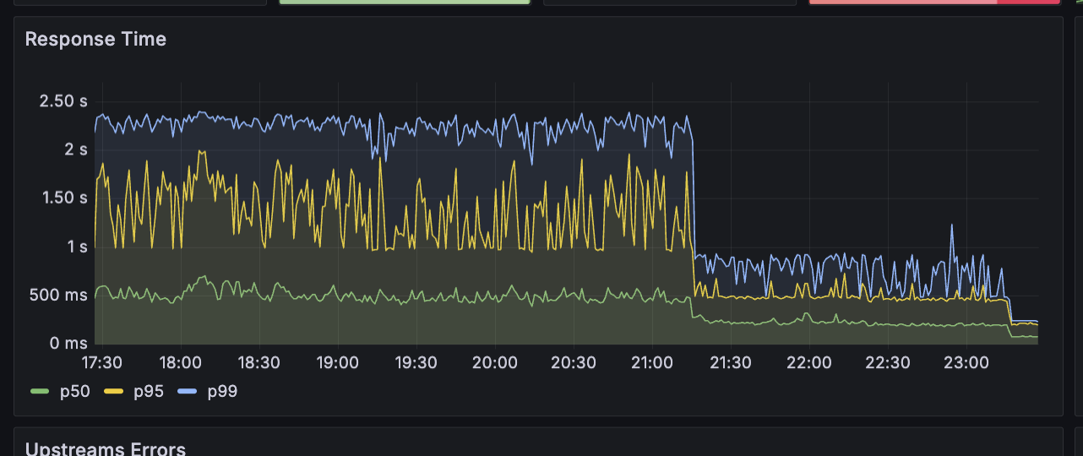Screen dimensions: 1083x456
Task: Click the 1 s y-axis label
Action: click(75, 247)
